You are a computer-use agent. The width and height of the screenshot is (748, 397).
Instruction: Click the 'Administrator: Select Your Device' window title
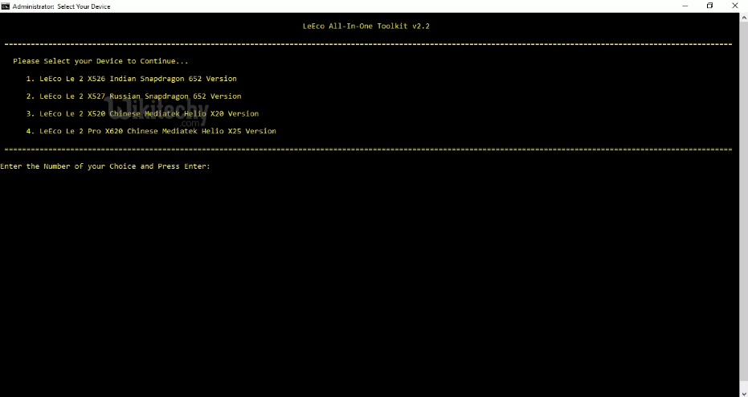(62, 6)
